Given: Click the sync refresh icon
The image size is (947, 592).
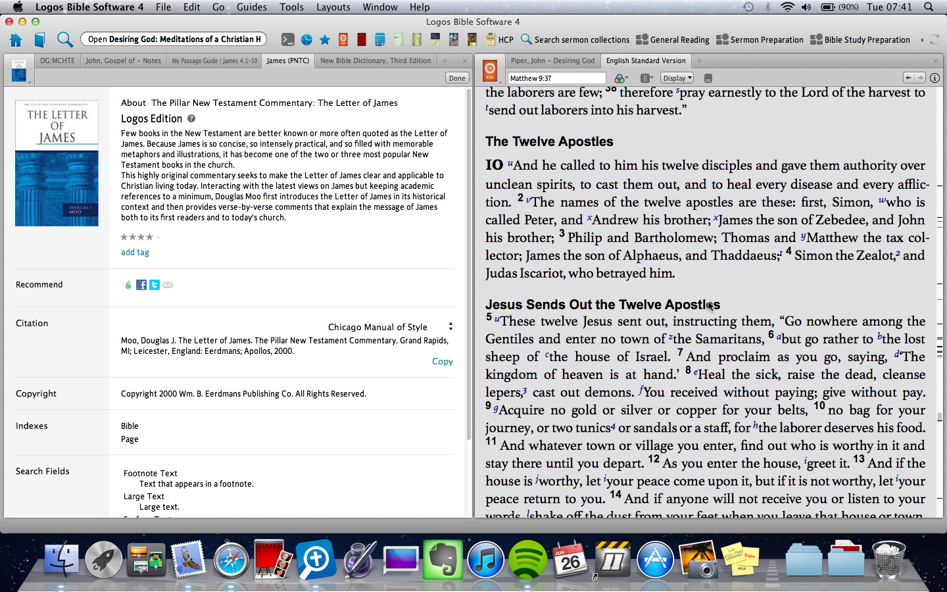Looking at the screenshot, I should click(x=935, y=39).
